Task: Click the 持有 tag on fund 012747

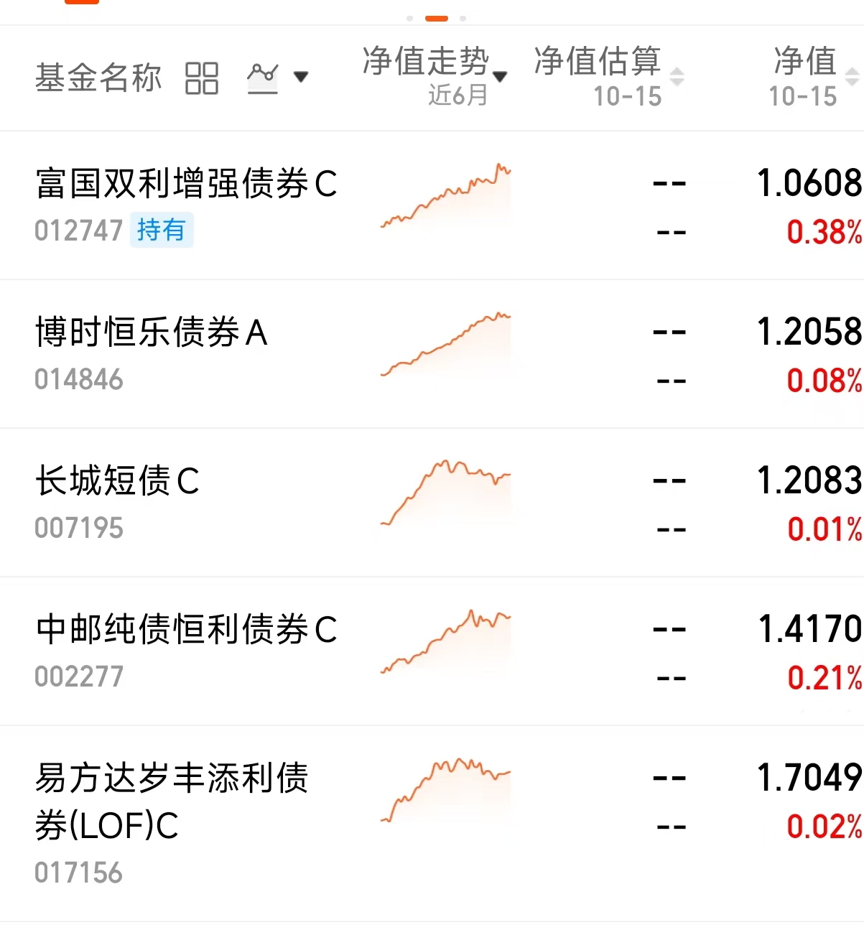Action: (162, 231)
